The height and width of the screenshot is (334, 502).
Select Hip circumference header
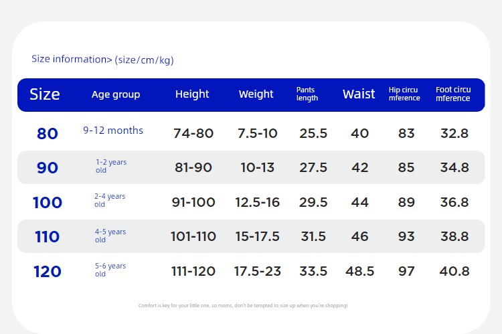404,94
